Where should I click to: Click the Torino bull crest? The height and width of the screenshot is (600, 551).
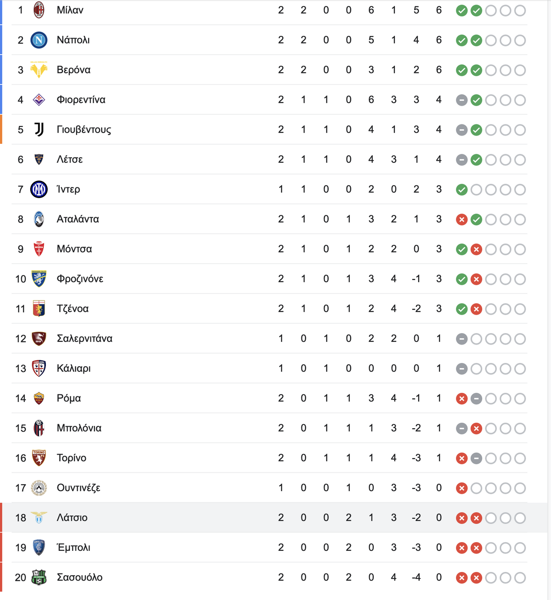coord(39,458)
